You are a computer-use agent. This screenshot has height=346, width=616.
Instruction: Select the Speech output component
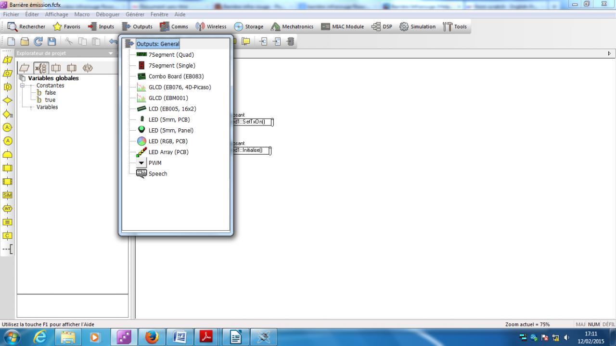click(x=157, y=173)
